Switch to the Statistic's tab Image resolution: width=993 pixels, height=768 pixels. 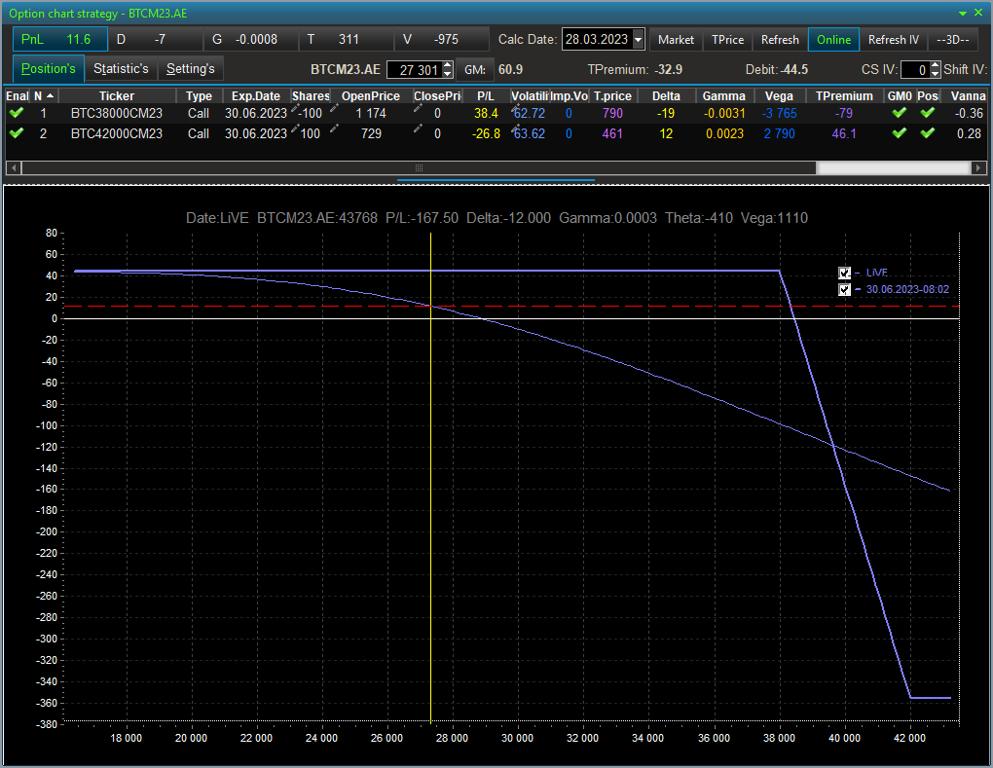click(x=121, y=68)
